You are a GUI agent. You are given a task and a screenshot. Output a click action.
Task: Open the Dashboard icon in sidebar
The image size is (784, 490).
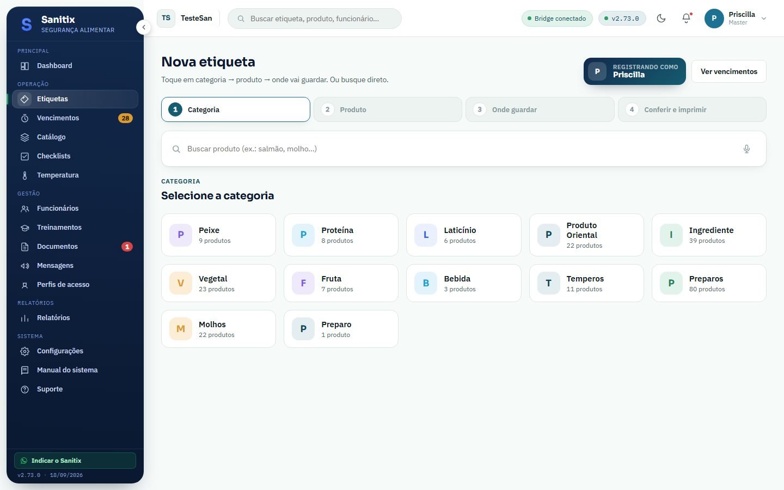click(24, 66)
